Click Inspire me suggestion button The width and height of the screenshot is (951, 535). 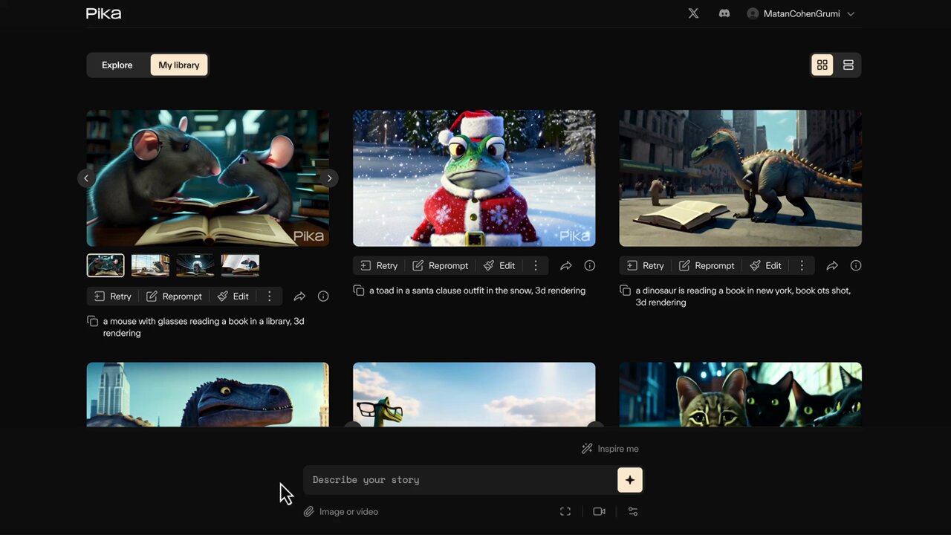[610, 449]
